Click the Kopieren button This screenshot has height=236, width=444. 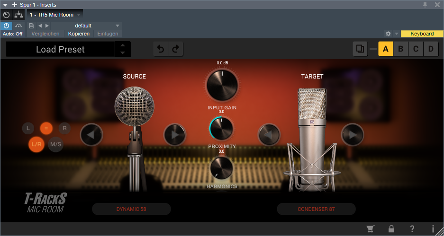(79, 34)
